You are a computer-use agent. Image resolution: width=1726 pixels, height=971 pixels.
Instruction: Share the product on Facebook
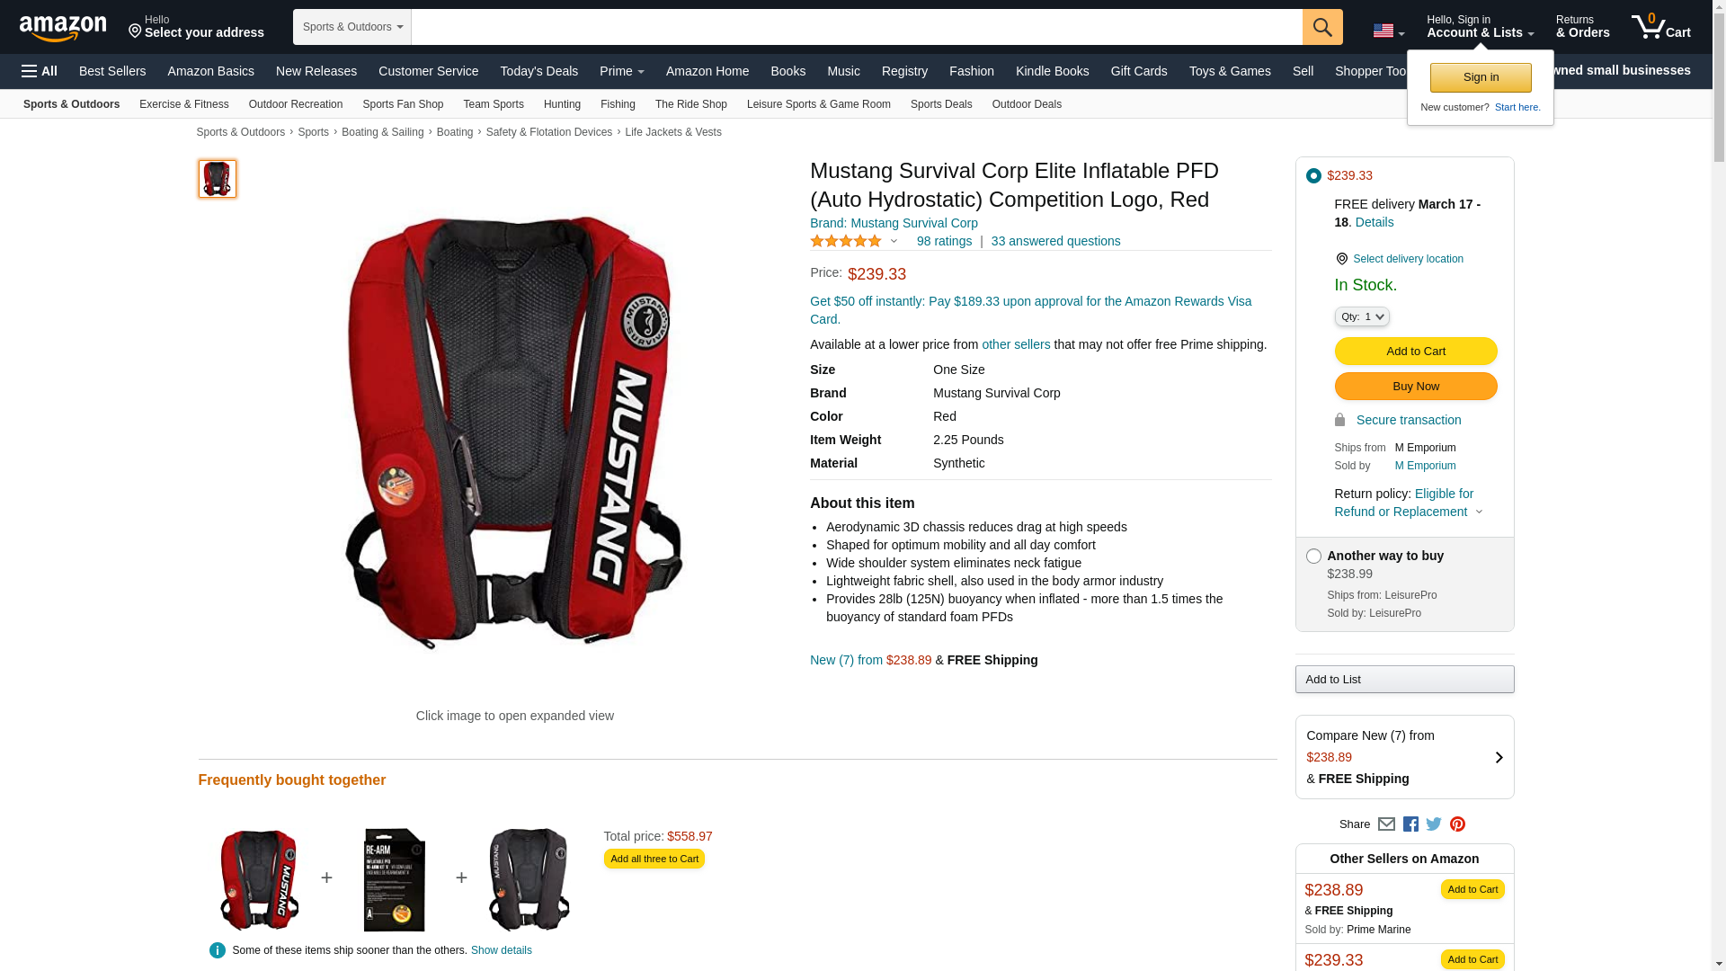1410,824
